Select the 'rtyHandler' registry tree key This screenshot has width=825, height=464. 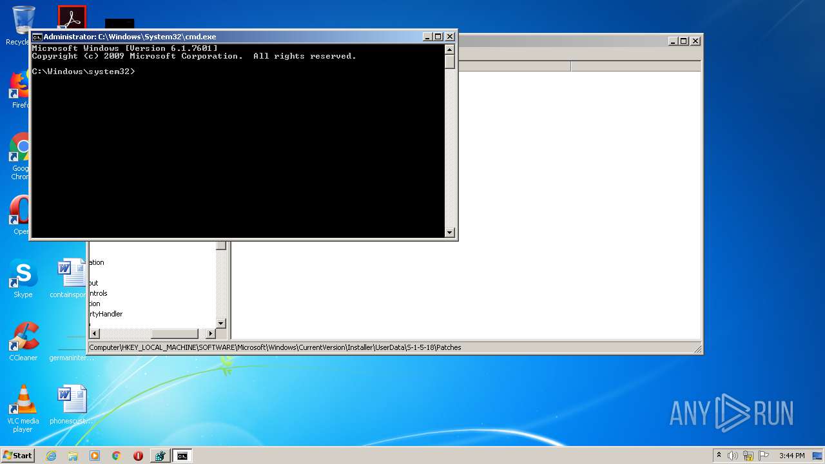[106, 314]
